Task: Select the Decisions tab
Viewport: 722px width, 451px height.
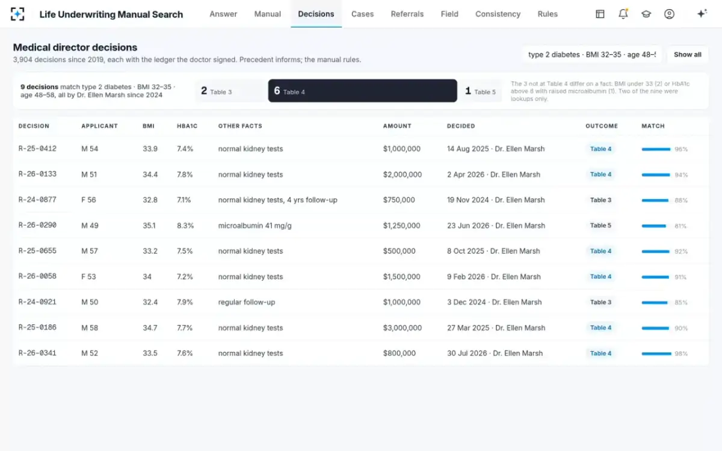Action: (x=316, y=14)
